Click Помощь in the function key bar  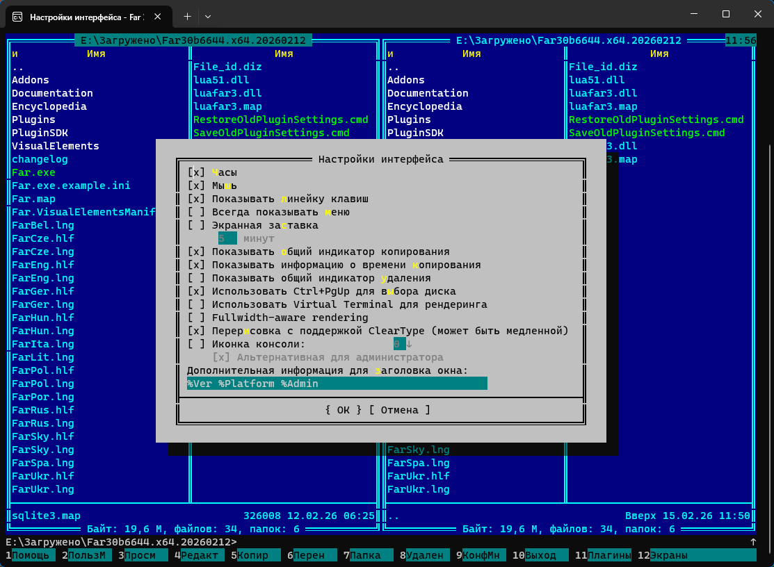[30, 555]
